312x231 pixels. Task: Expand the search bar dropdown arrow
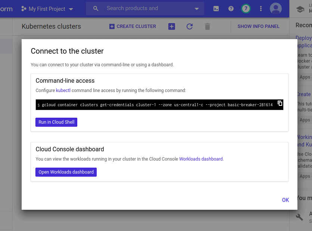pos(197,9)
